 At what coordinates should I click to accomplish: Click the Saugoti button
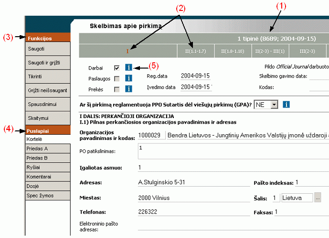[48, 49]
